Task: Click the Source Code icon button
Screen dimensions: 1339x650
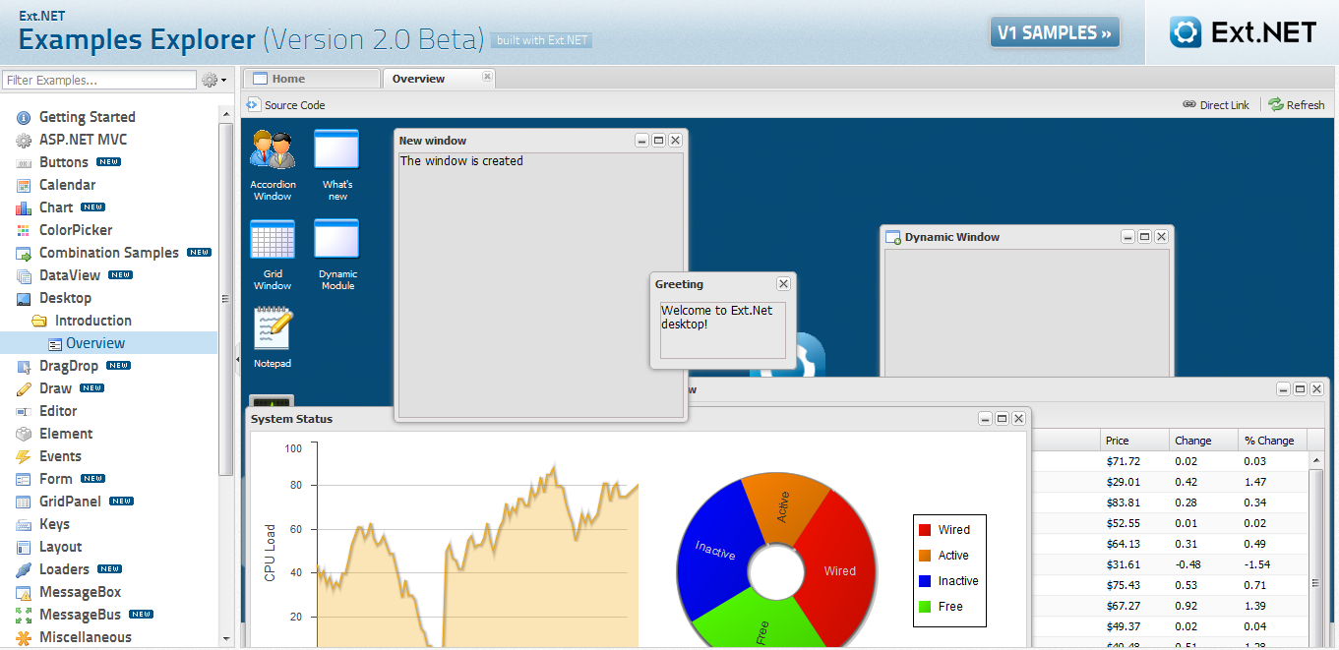Action: (253, 104)
